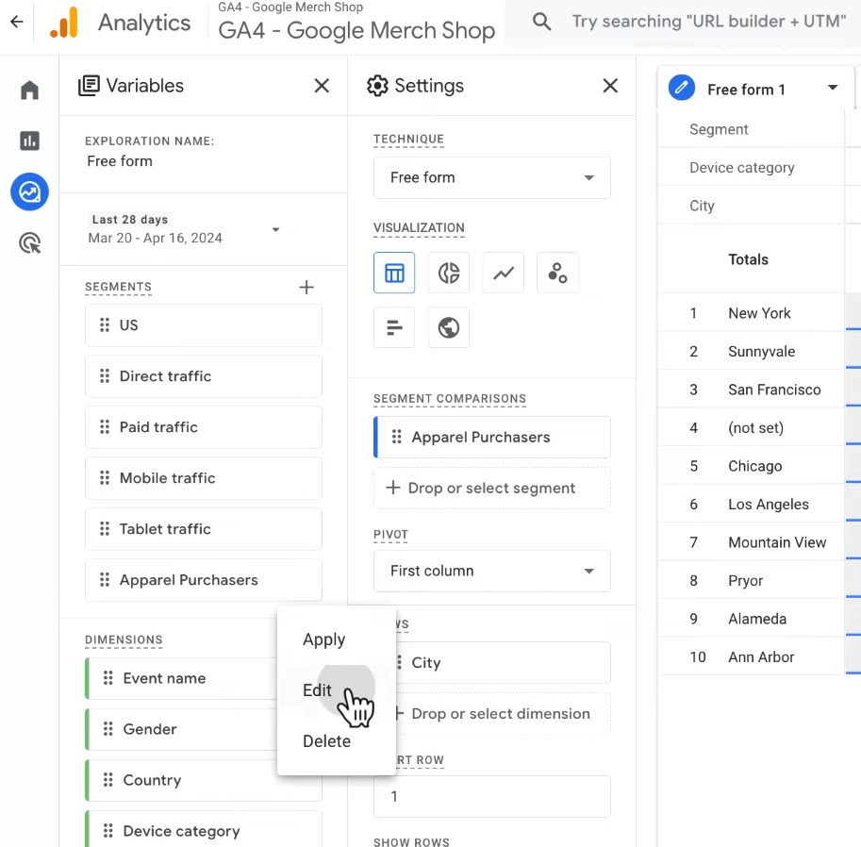Click drag handle of Device category dimension
This screenshot has width=861, height=847.
[108, 831]
